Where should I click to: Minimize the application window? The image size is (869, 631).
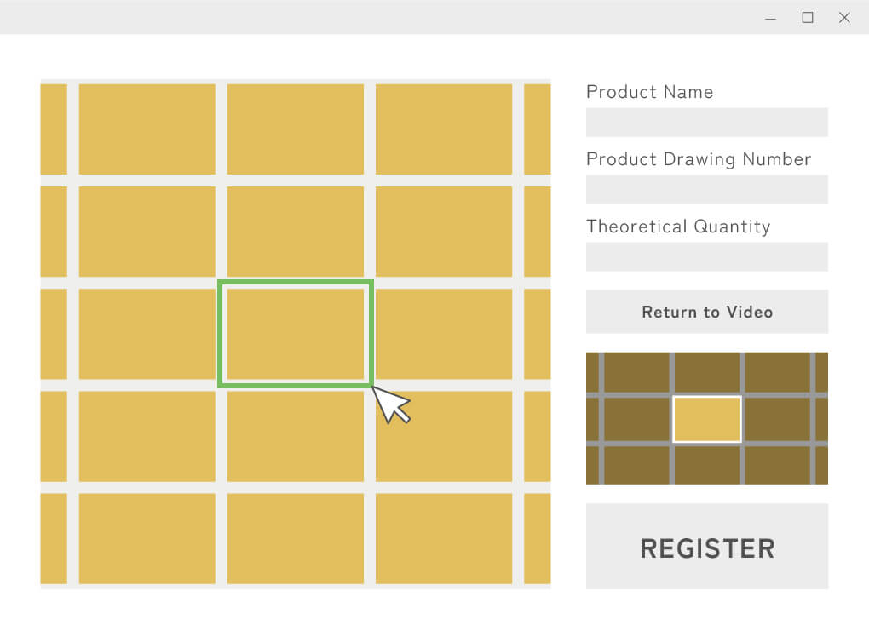[x=770, y=17]
